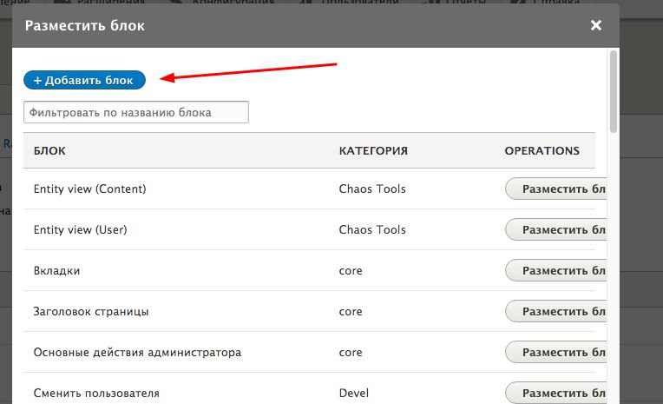Click the БЛОК column header

49,151
